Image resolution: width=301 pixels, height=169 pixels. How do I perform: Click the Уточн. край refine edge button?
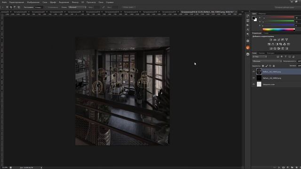click(128, 8)
